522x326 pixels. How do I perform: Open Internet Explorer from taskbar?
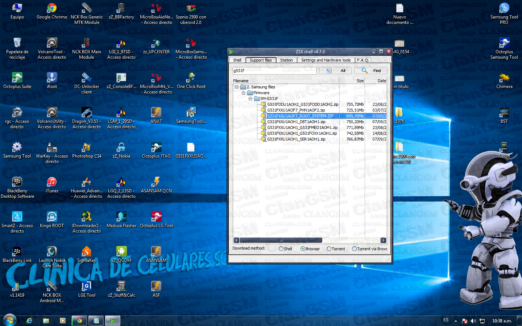point(29,321)
